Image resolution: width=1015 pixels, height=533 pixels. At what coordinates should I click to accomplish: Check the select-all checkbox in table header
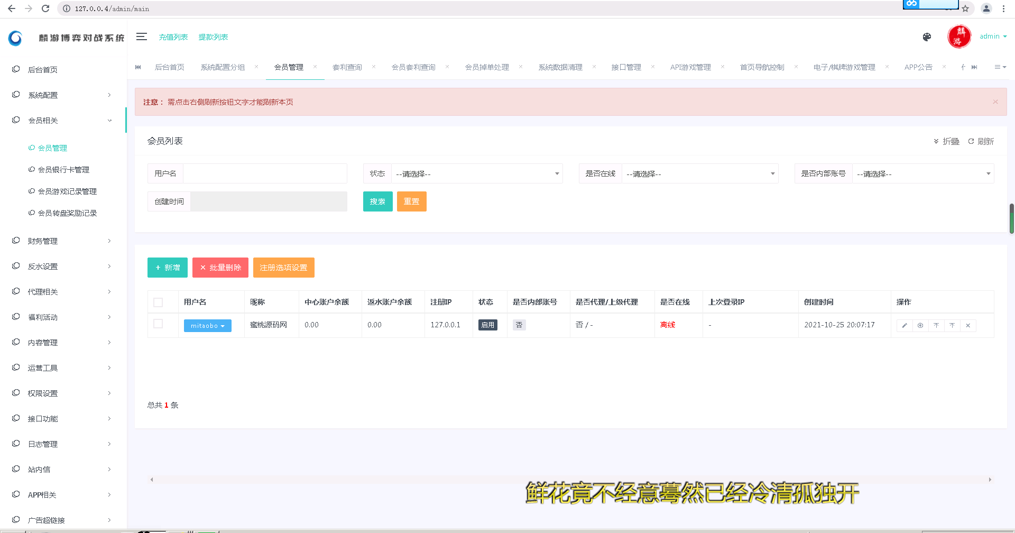(x=158, y=302)
